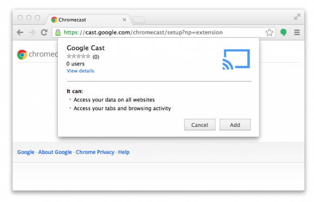
Task: Bookmark this page with the star icon
Action: (270, 32)
